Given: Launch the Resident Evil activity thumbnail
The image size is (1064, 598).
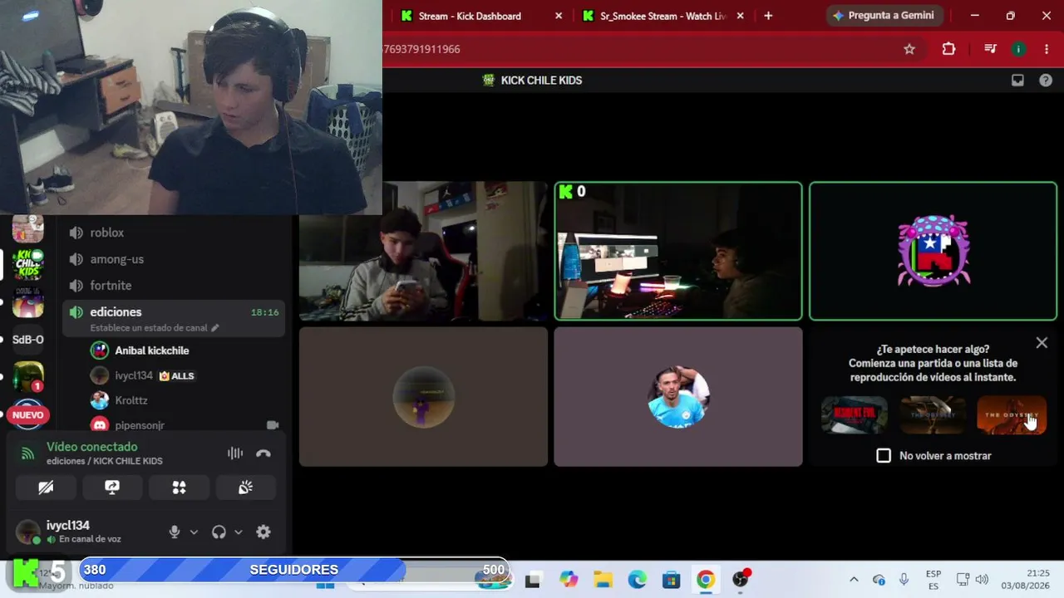Looking at the screenshot, I should pyautogui.click(x=854, y=415).
